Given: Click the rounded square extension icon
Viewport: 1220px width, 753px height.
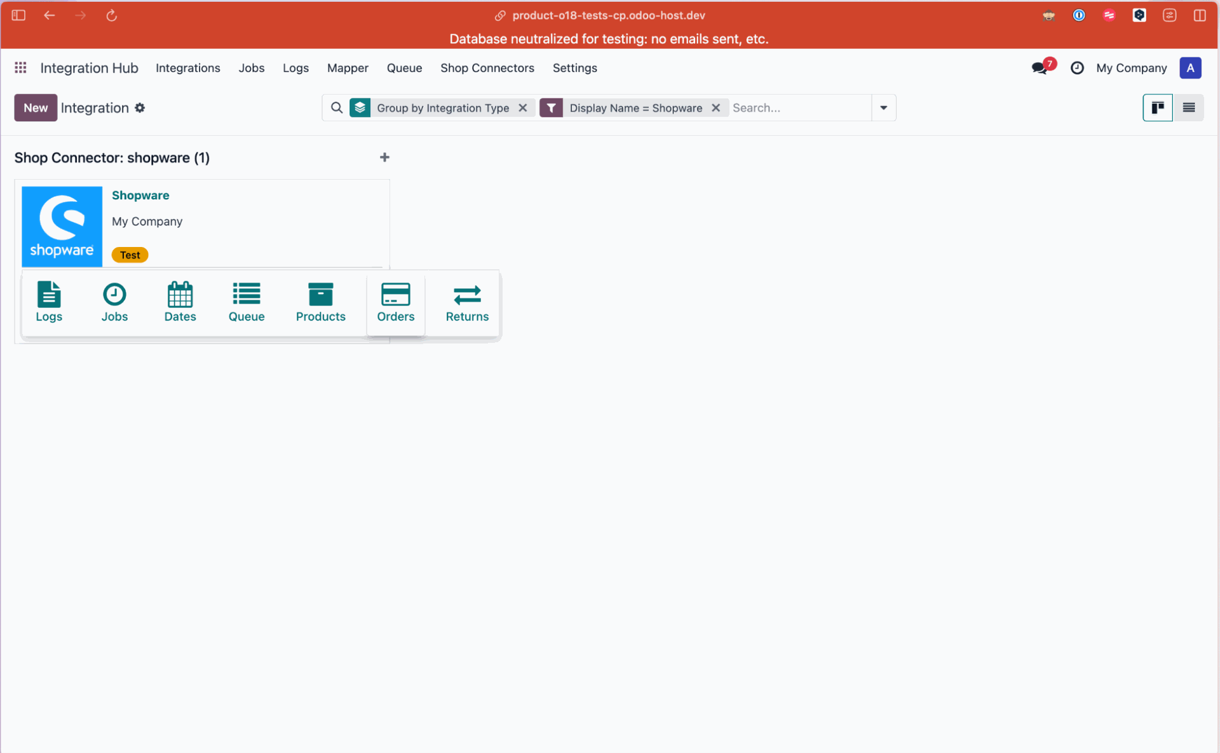Looking at the screenshot, I should point(1169,15).
